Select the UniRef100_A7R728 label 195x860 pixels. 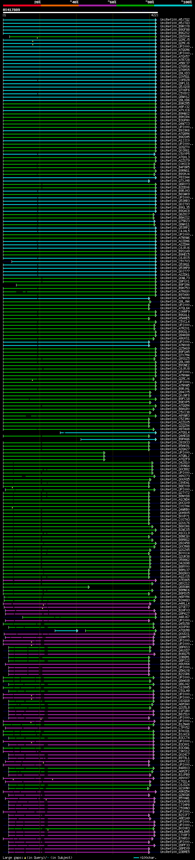(175, 60)
